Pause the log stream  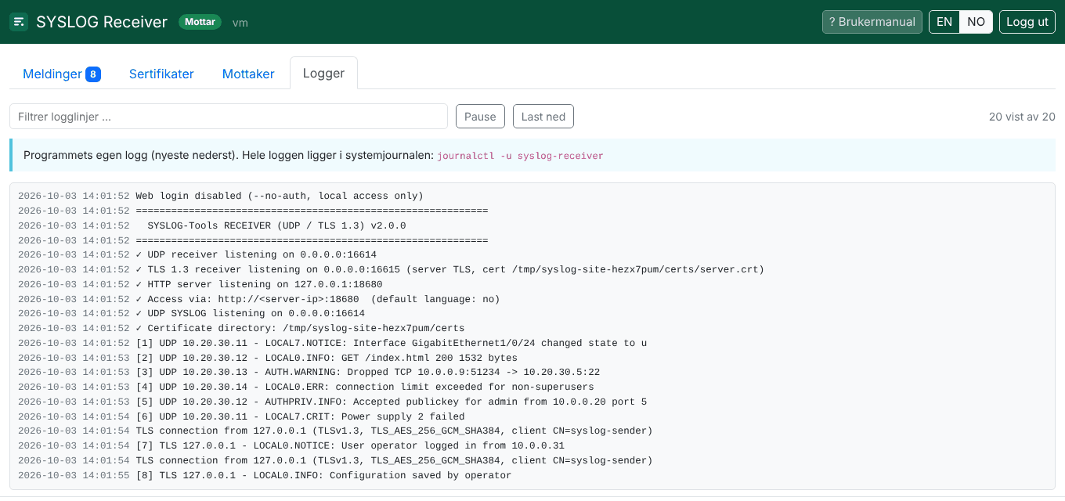point(480,117)
